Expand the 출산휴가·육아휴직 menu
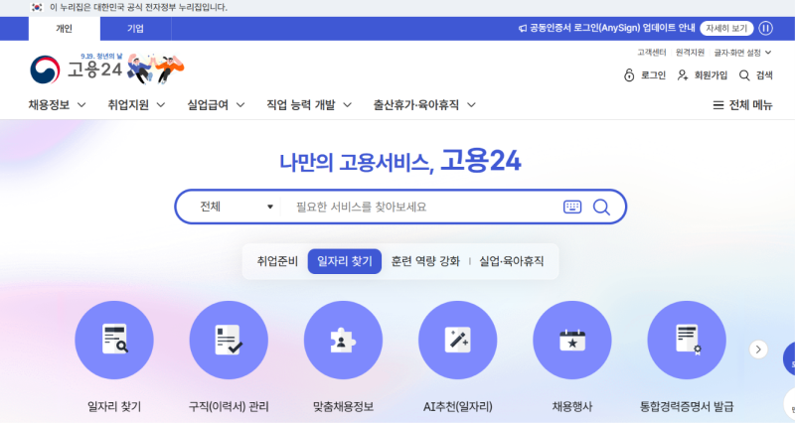Image resolution: width=795 pixels, height=423 pixels. [424, 105]
